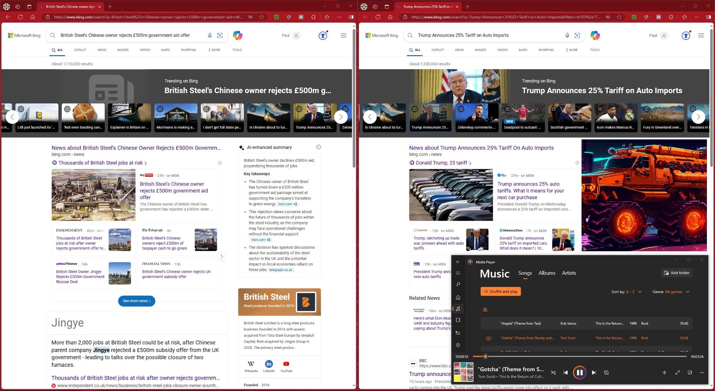Open Copilot icon in left Bing window

pyautogui.click(x=238, y=36)
